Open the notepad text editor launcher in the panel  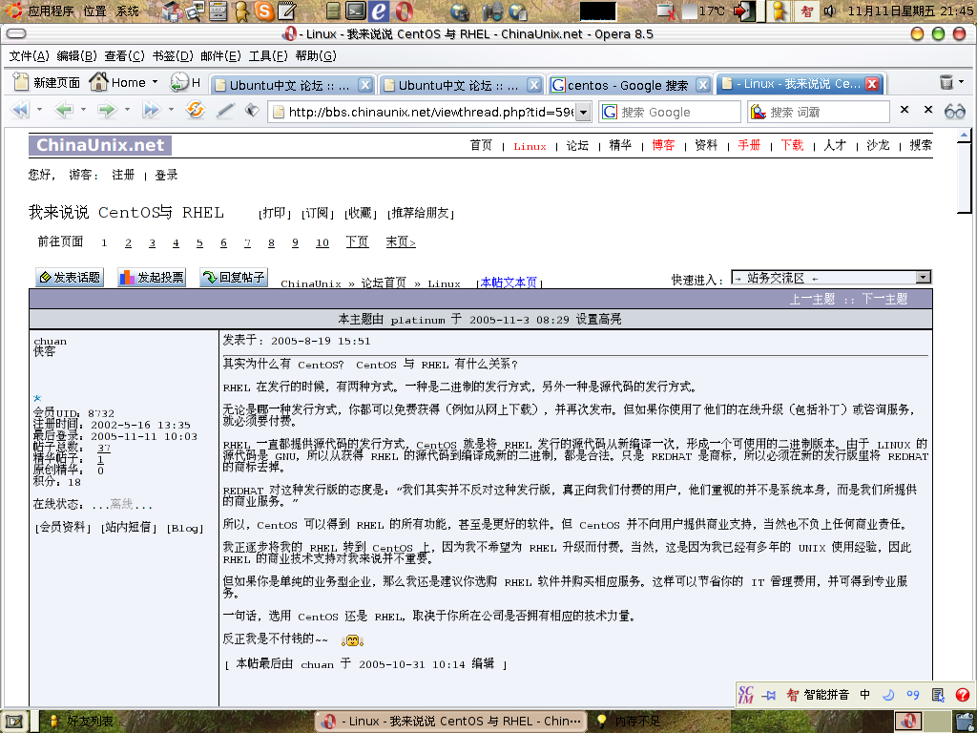tap(286, 10)
